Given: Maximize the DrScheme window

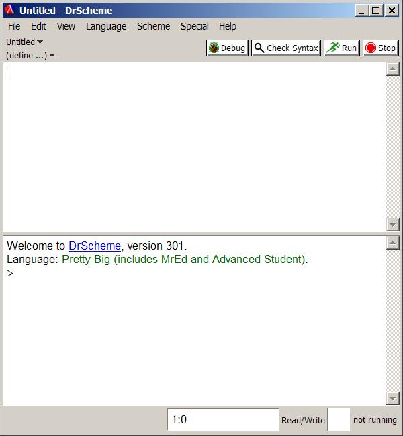Looking at the screenshot, I should (x=376, y=11).
